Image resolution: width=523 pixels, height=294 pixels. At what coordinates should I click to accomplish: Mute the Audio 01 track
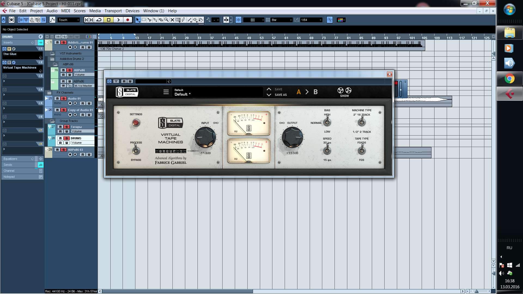tap(57, 99)
